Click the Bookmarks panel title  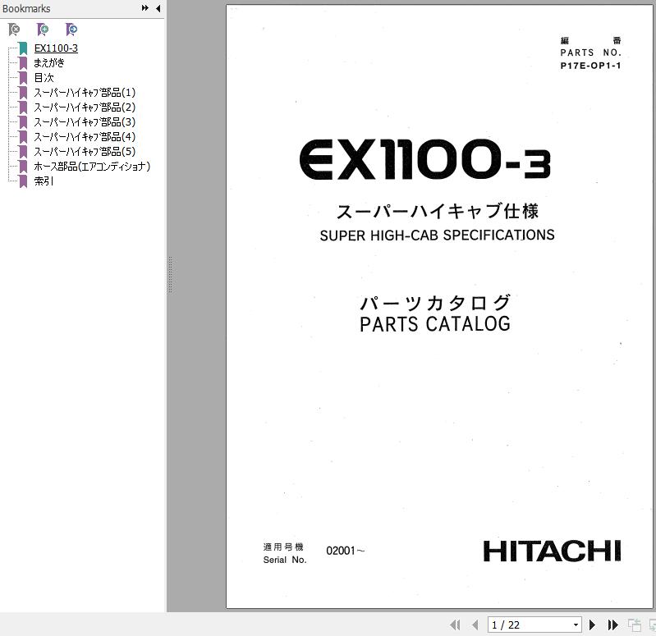26,8
